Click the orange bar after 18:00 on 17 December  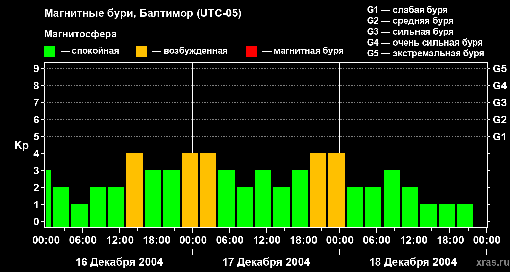tap(318, 190)
